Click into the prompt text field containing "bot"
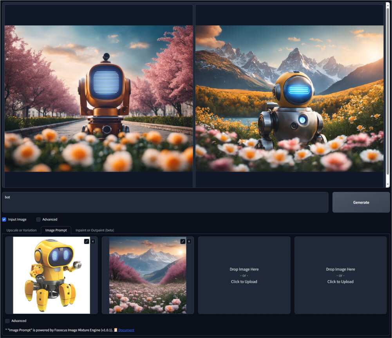This screenshot has width=392, height=338. pyautogui.click(x=164, y=202)
